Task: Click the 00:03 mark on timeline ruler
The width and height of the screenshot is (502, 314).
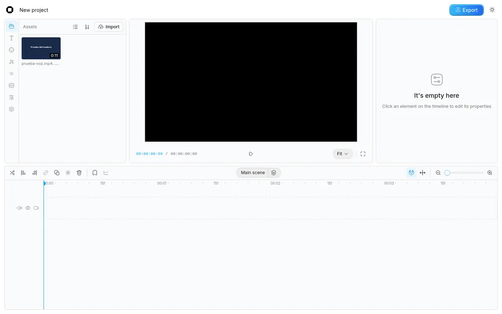Action: click(x=389, y=183)
